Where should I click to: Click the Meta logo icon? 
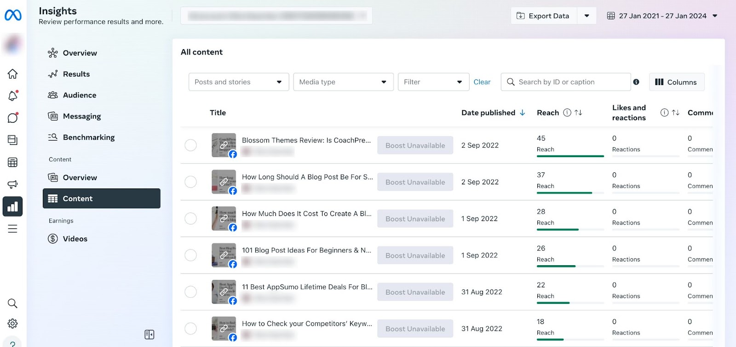13,16
